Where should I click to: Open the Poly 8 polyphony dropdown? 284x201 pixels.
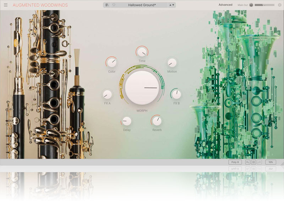(x=235, y=162)
